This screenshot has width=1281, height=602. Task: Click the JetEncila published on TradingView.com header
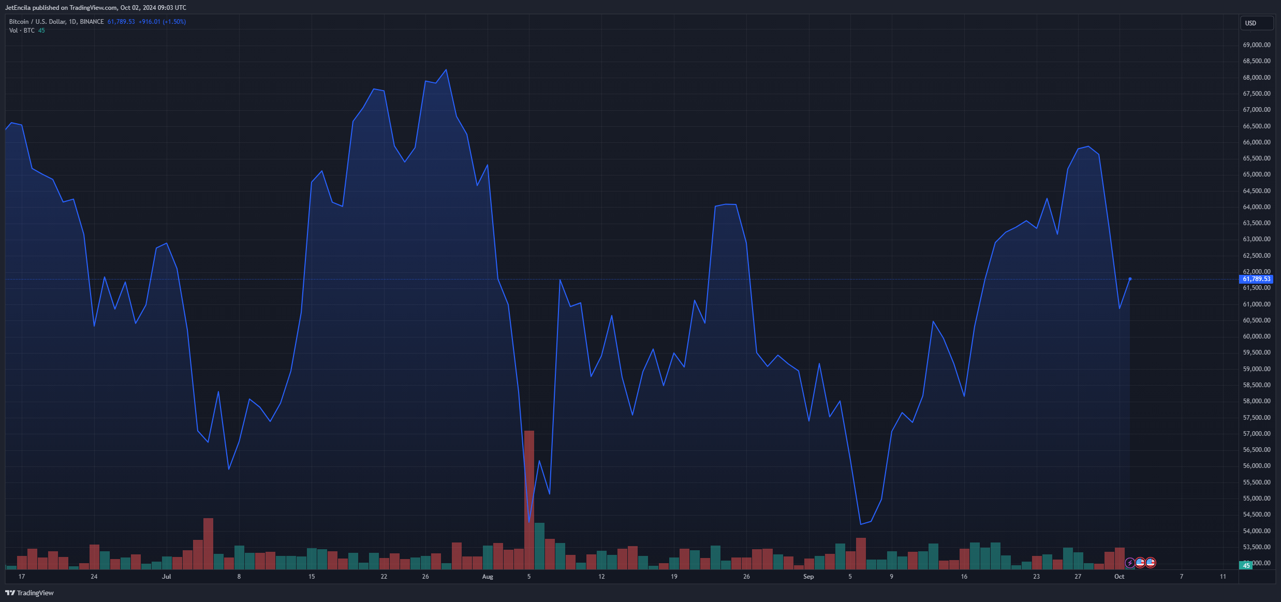click(x=96, y=8)
